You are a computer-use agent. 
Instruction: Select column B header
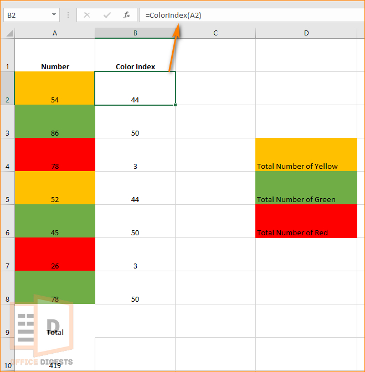click(135, 33)
